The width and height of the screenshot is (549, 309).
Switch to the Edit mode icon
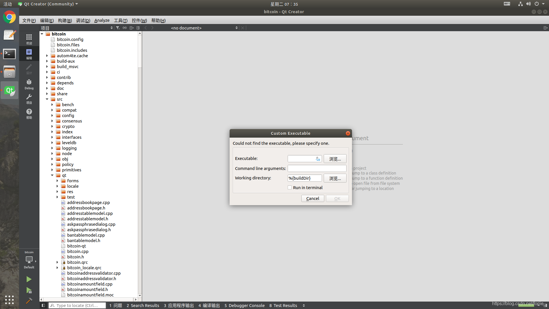pos(29,54)
